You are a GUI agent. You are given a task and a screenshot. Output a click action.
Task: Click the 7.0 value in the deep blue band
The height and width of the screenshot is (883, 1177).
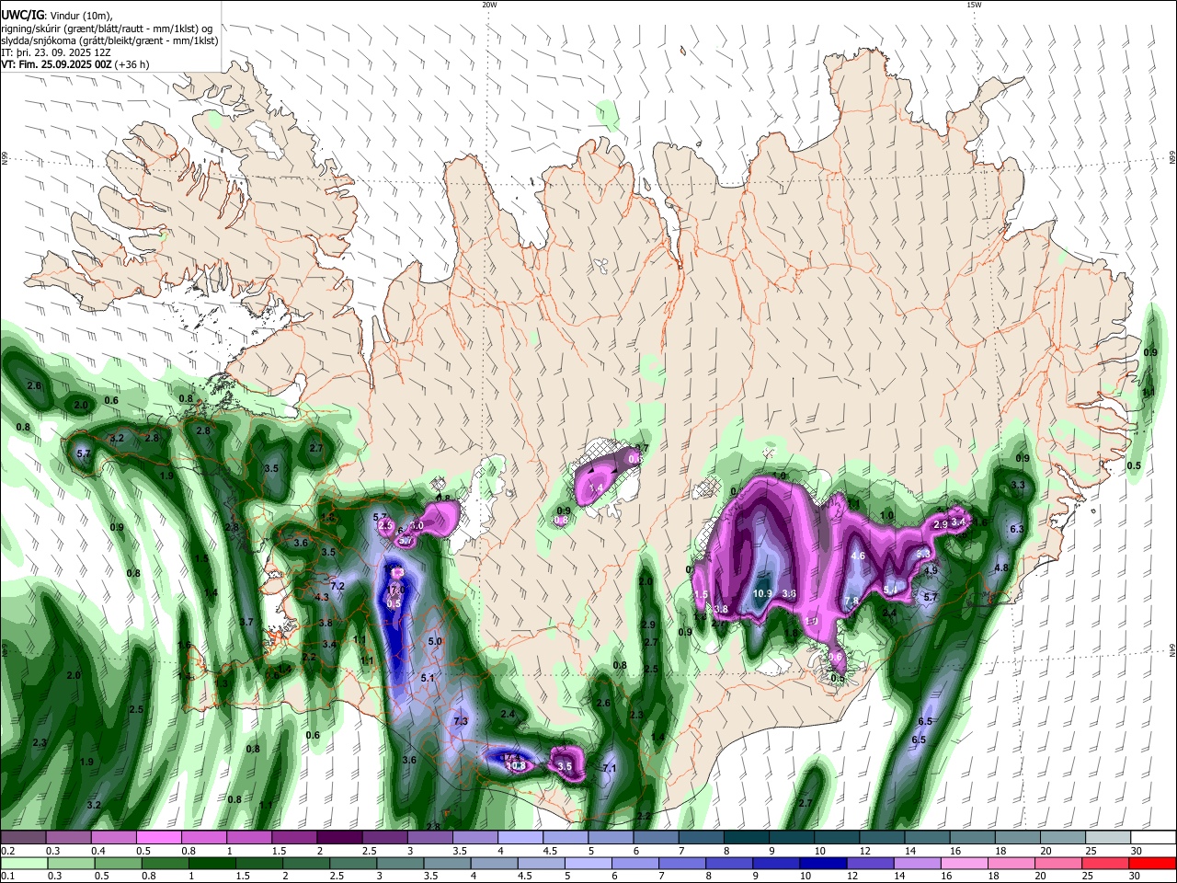click(x=397, y=590)
